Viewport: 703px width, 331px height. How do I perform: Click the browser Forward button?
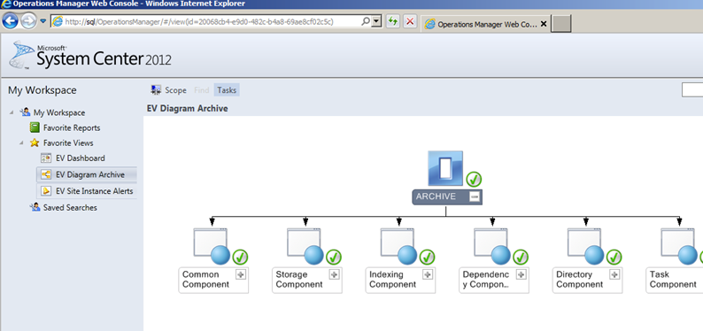coord(28,21)
